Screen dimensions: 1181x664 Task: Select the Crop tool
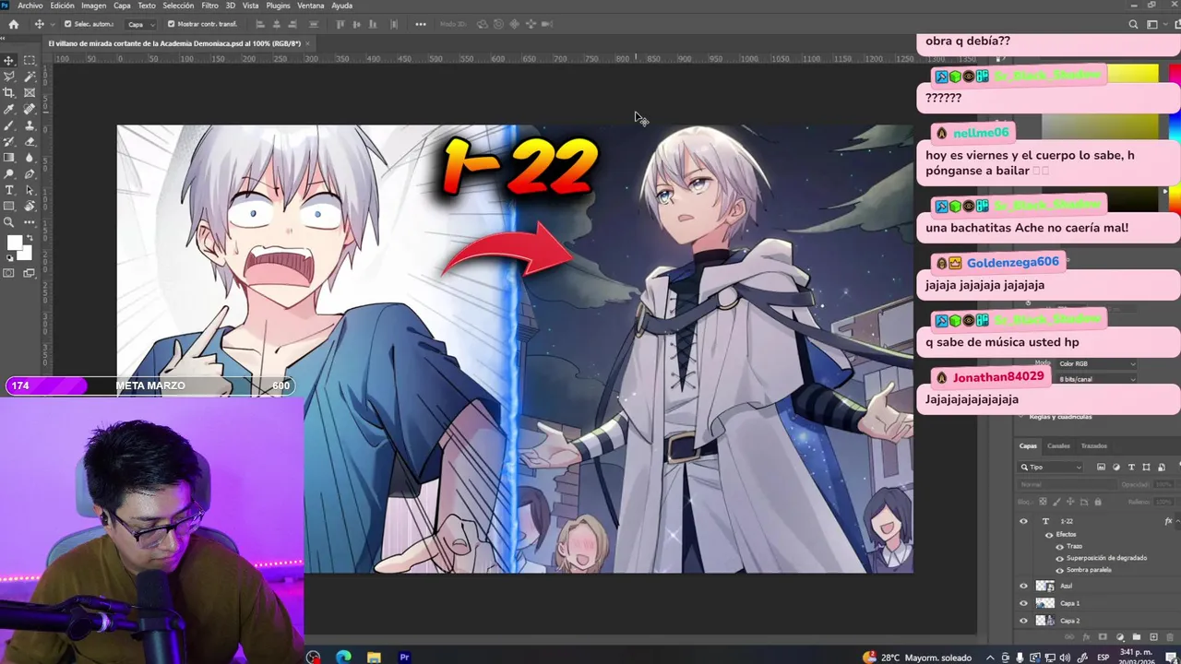(9, 93)
